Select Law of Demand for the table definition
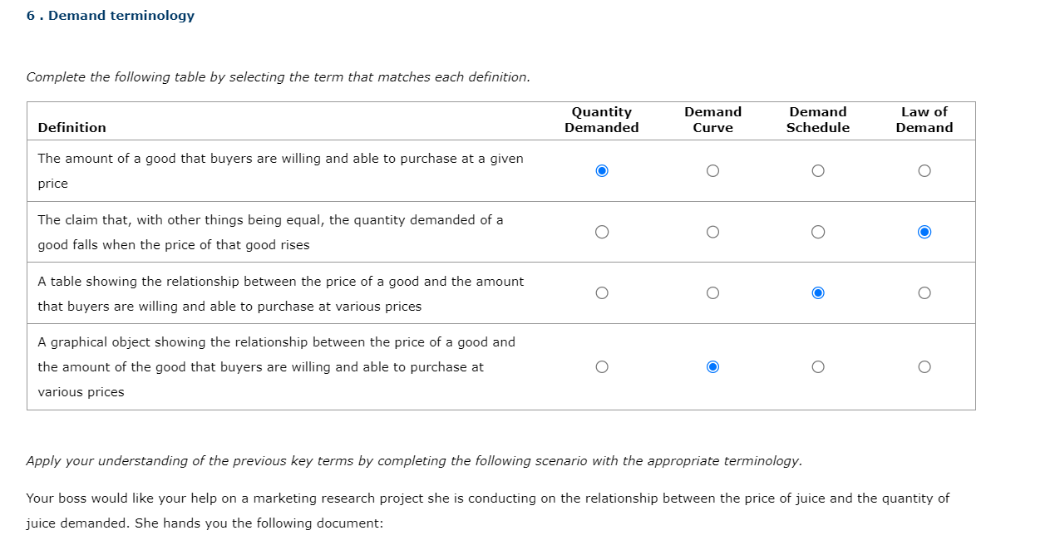The height and width of the screenshot is (550, 1060). pos(924,292)
